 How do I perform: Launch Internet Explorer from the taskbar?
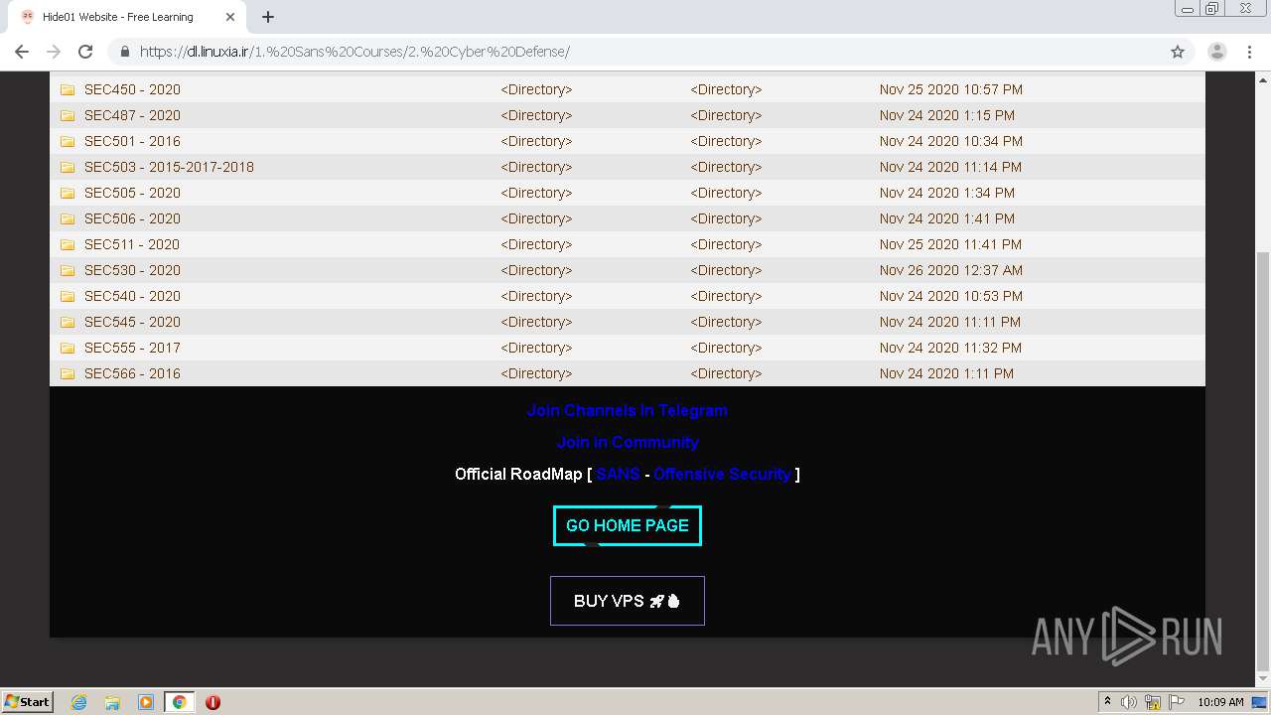point(78,702)
